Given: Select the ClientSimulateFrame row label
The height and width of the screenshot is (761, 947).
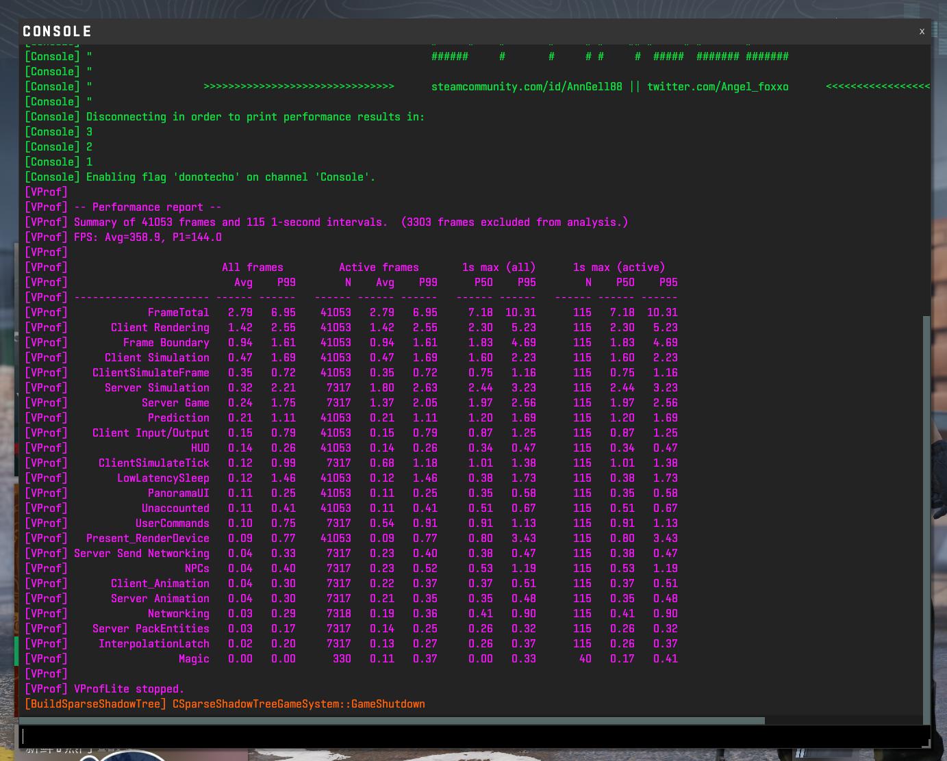Looking at the screenshot, I should click(x=151, y=373).
